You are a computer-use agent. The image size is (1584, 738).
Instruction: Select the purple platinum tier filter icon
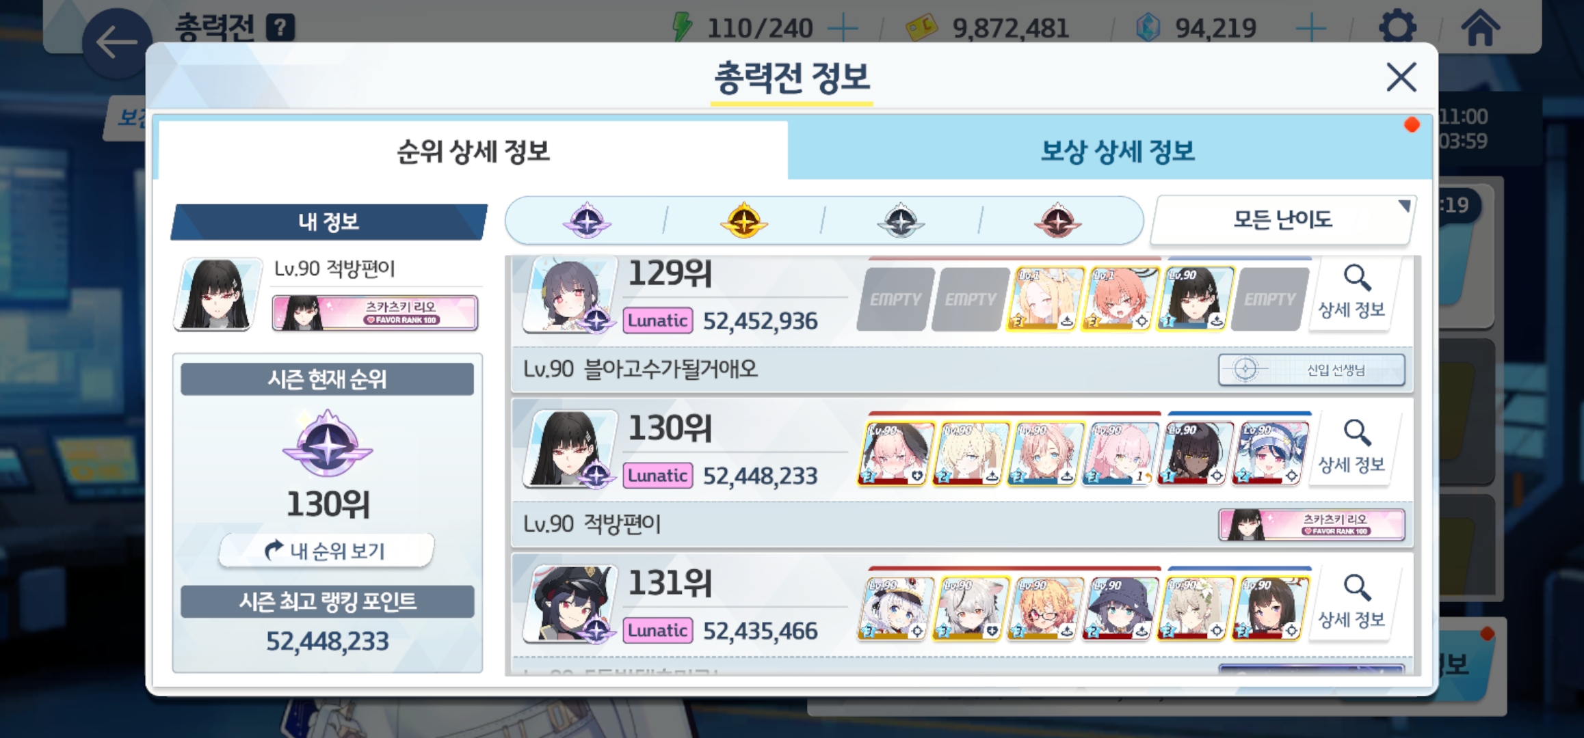tap(587, 220)
